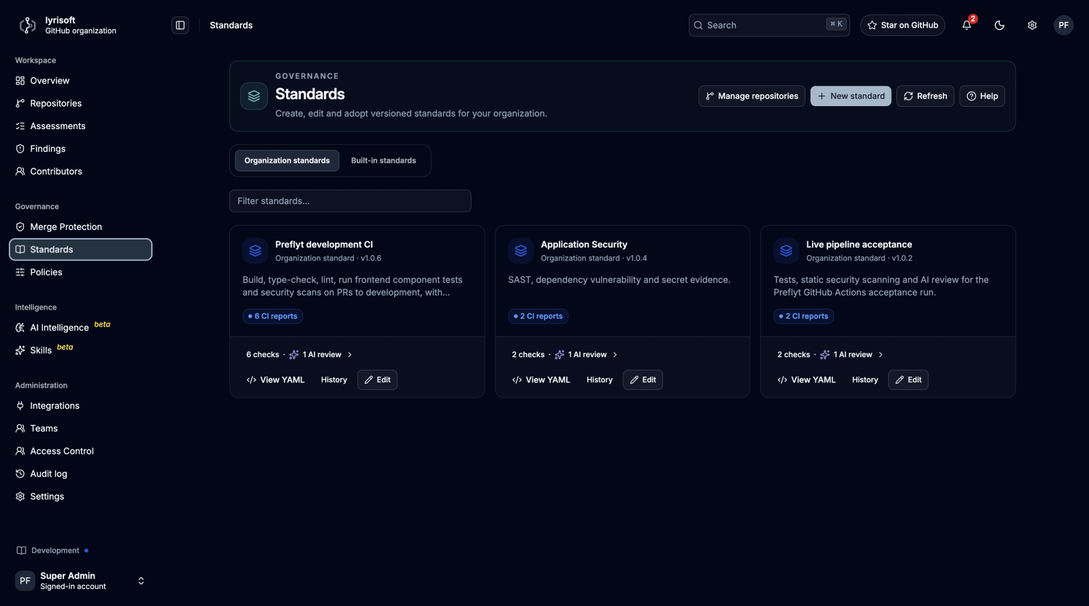Click the lyrisoft organization logo
This screenshot has height=606, width=1089.
(x=27, y=25)
